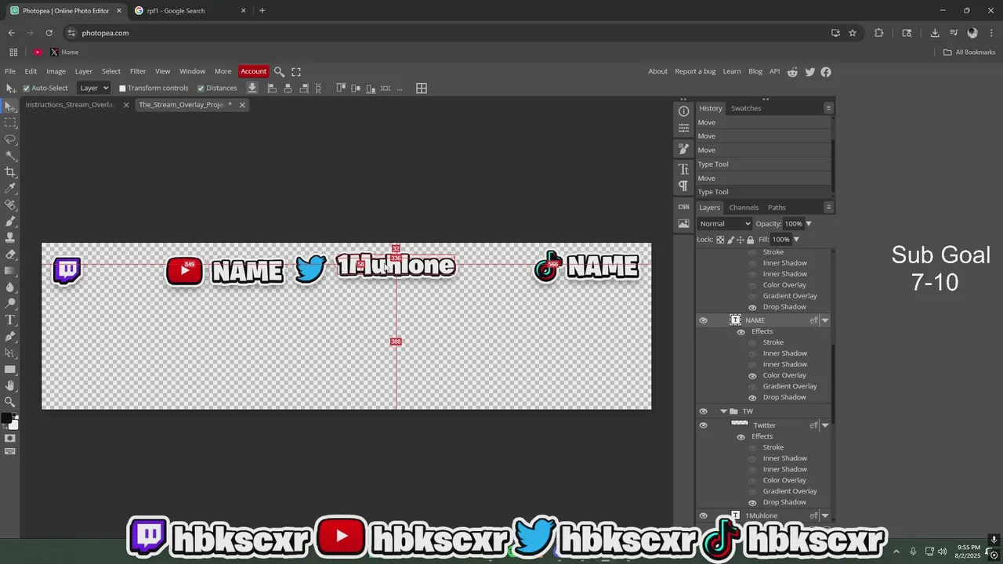Select the Pen tool
Screen dimensions: 1003x564
pyautogui.click(x=10, y=336)
